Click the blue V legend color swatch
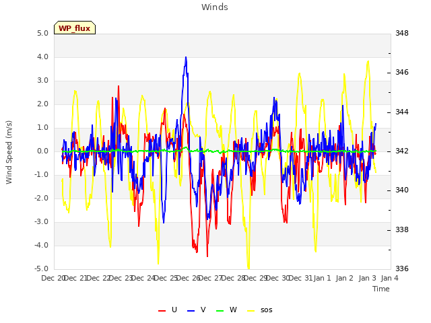 click(191, 311)
